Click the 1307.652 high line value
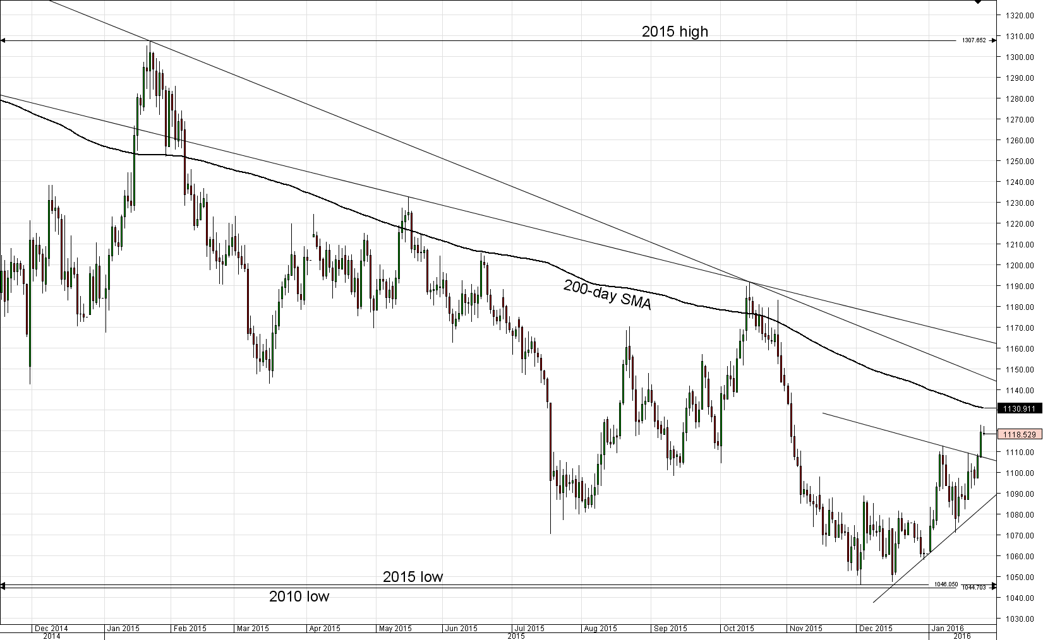Viewport: 1043px width, 640px height. pos(974,40)
